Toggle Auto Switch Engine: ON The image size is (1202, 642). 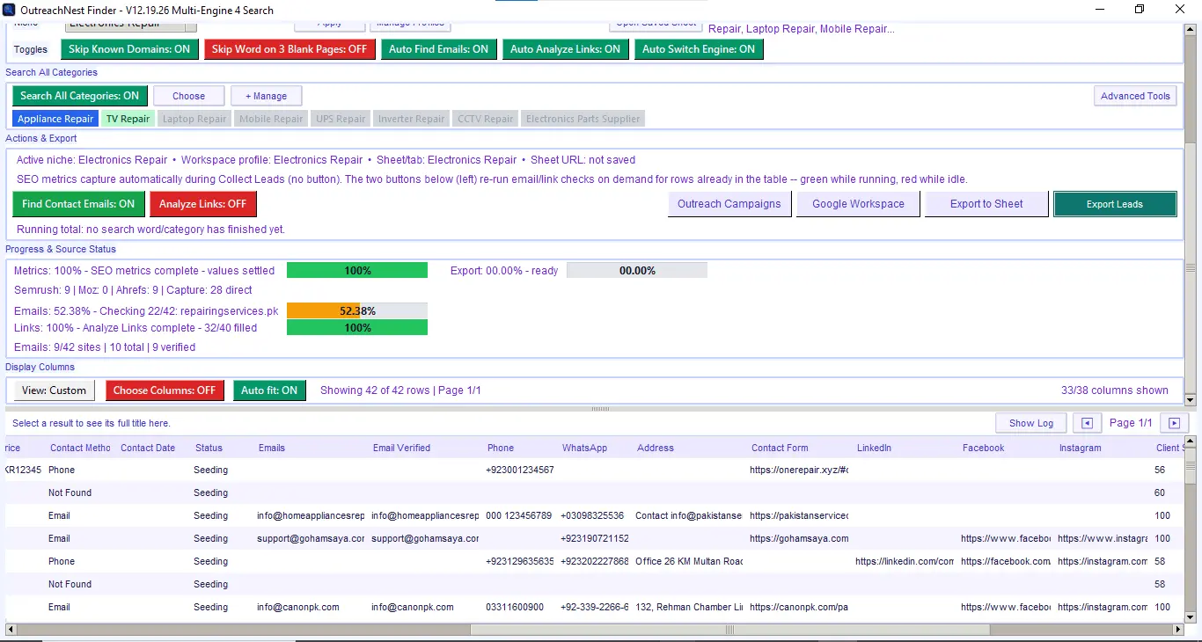tap(699, 49)
